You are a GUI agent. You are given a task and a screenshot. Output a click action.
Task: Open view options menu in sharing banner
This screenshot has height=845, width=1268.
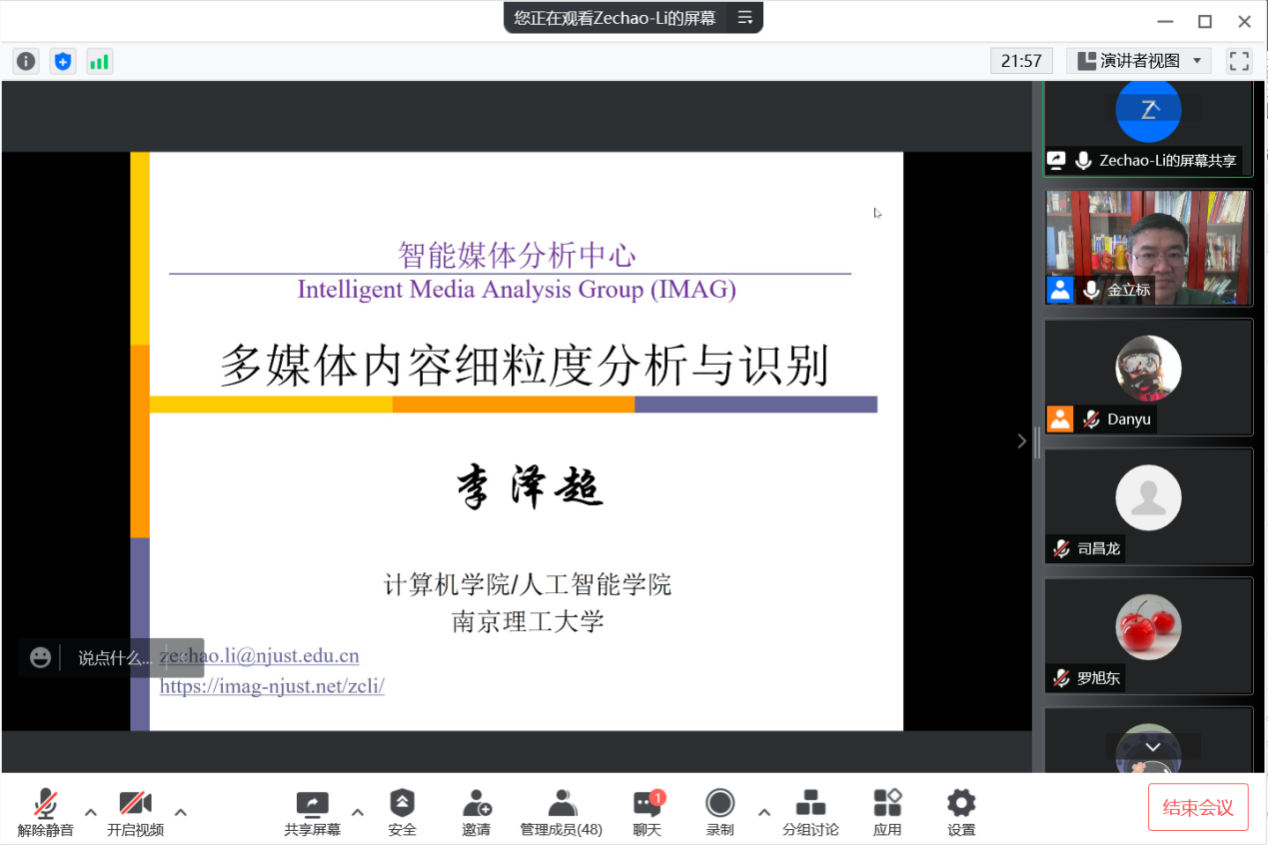click(744, 17)
